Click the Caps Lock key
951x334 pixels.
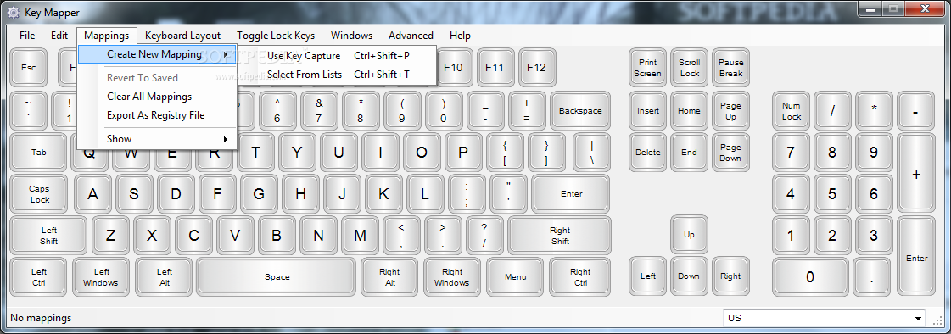(39, 195)
